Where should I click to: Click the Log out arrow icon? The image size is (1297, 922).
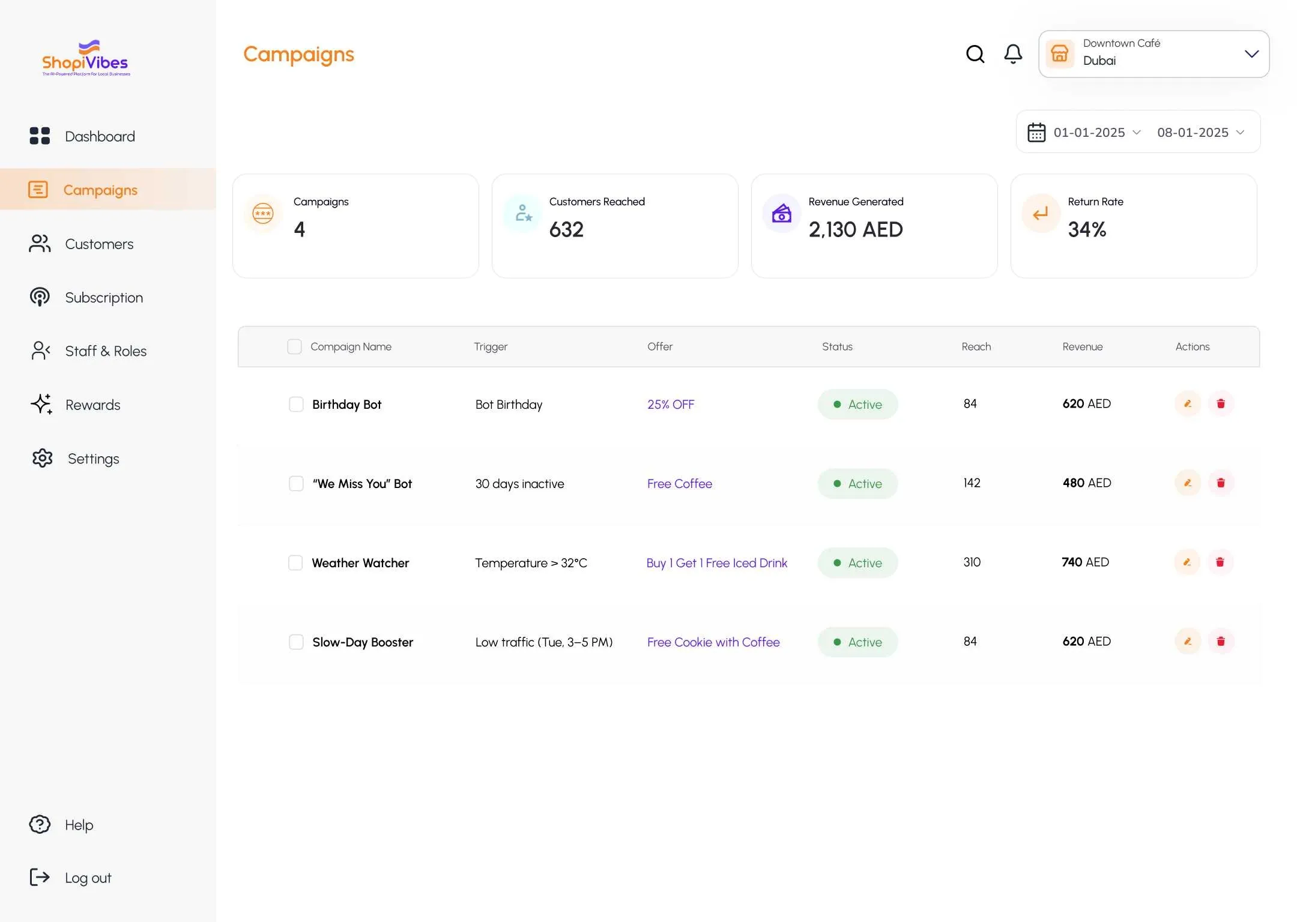click(40, 877)
